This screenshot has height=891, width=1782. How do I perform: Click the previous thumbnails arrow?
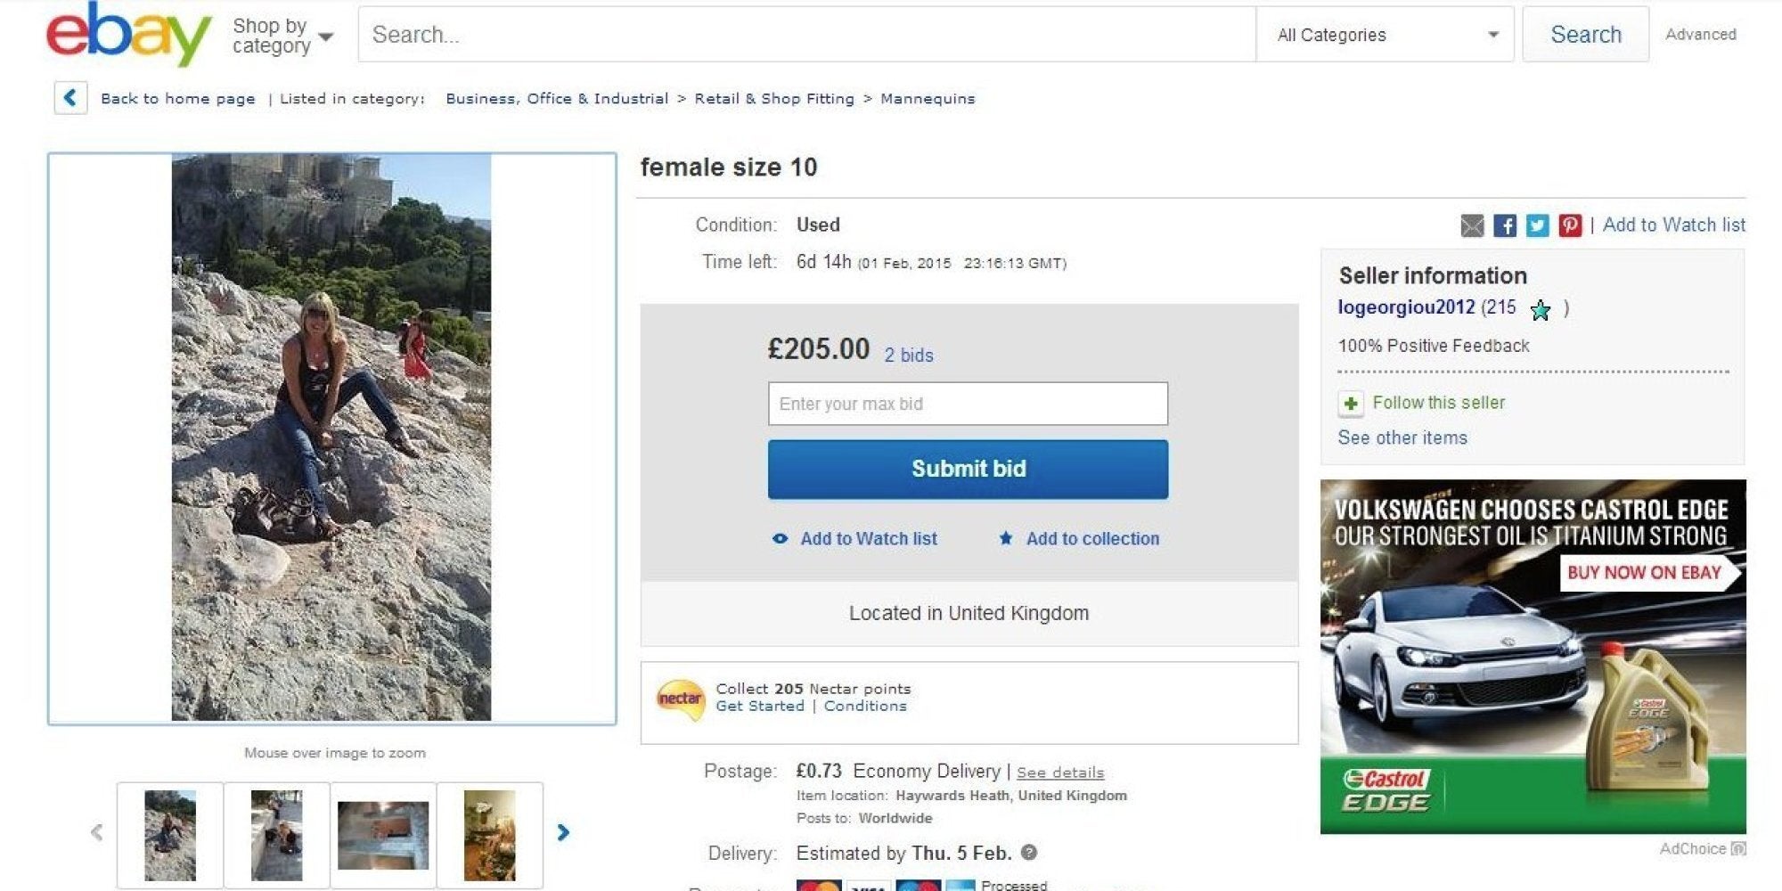pos(96,832)
